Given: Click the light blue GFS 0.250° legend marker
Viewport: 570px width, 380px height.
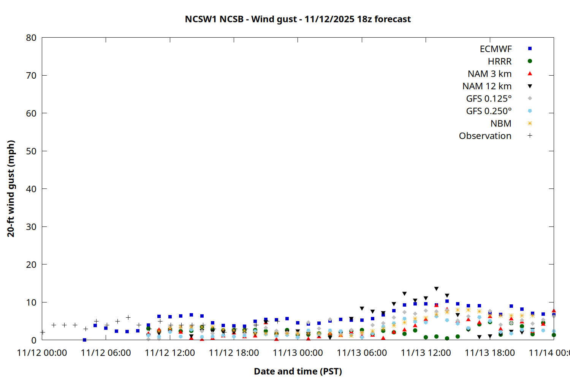Looking at the screenshot, I should tap(530, 111).
